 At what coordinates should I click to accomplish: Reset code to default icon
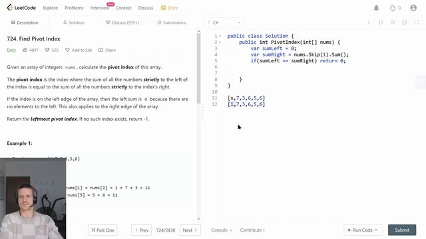click(393, 23)
